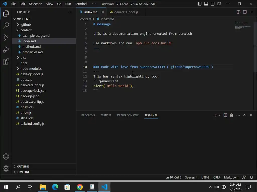This screenshot has width=257, height=192.
Task: Open terminal panel more actions
Action: (x=238, y=115)
